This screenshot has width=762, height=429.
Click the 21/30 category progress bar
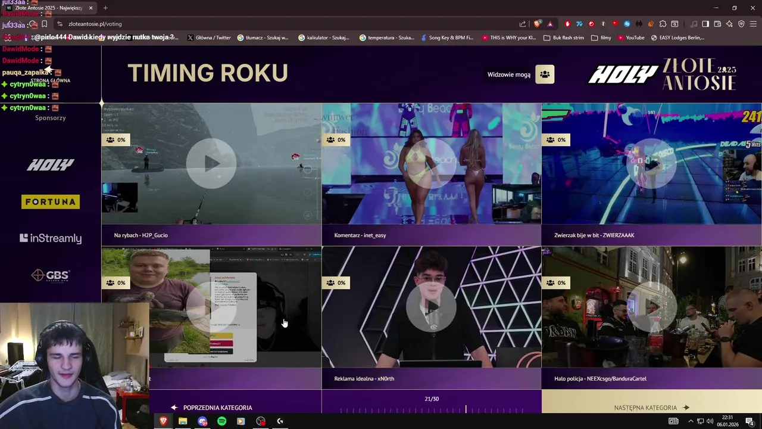432,409
